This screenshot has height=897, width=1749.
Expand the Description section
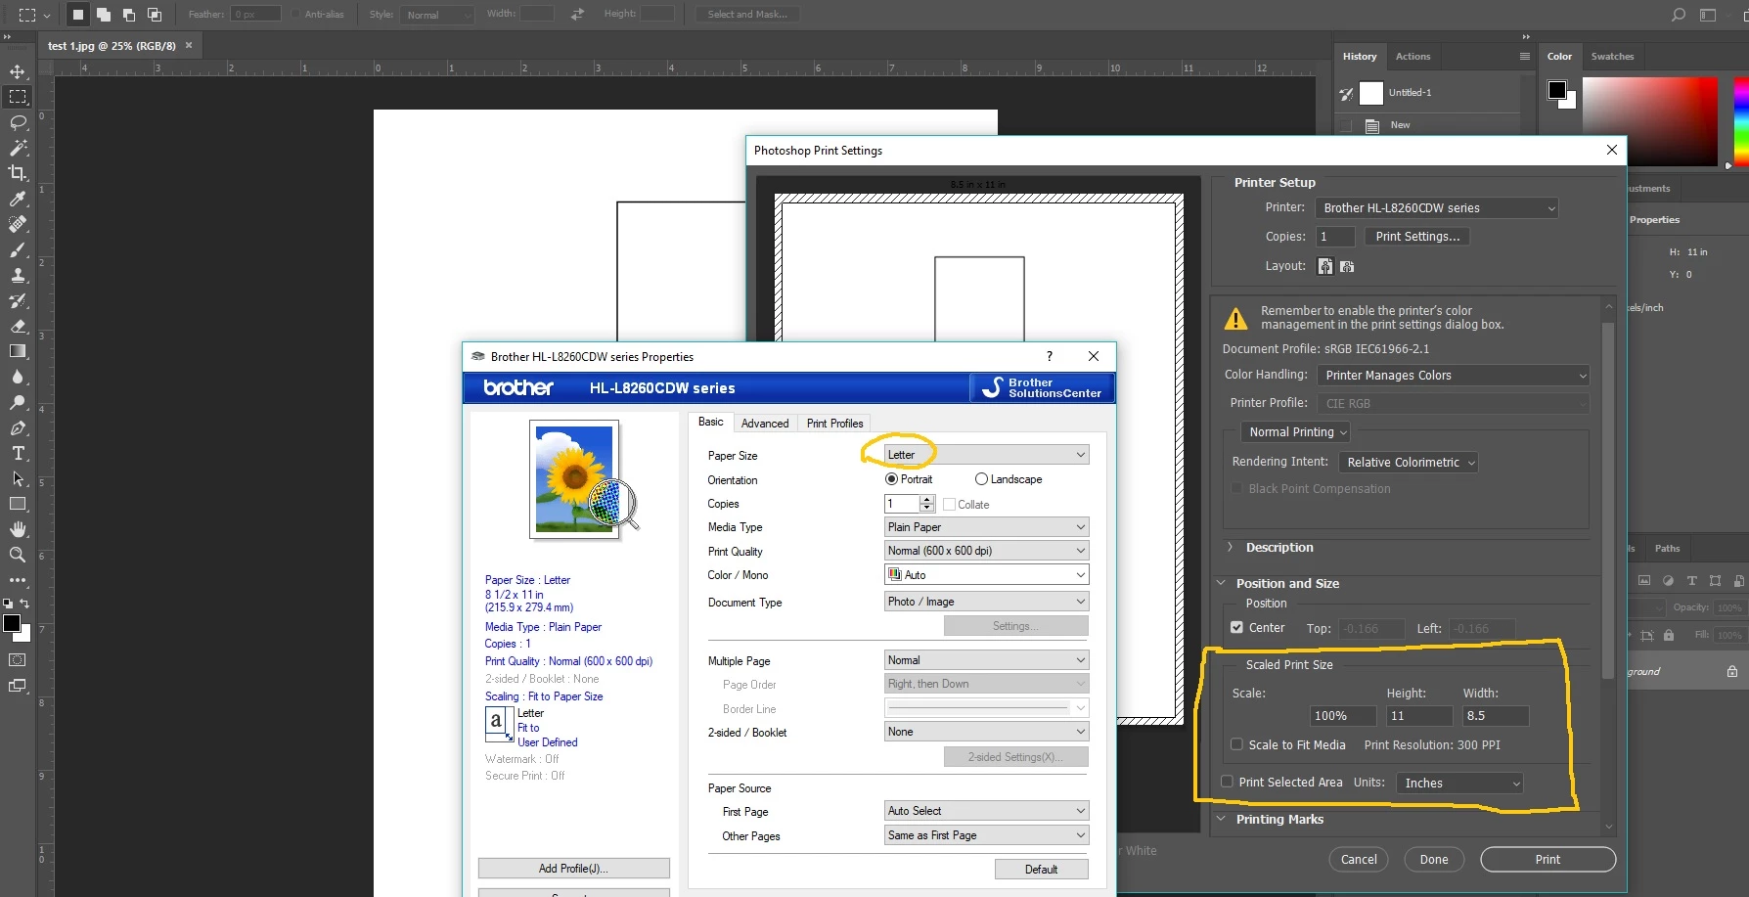point(1230,548)
